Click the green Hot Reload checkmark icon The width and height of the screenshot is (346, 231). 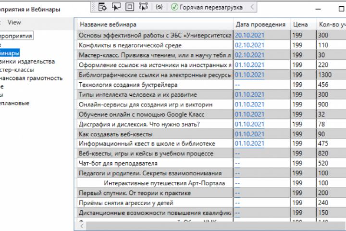pos(174,7)
